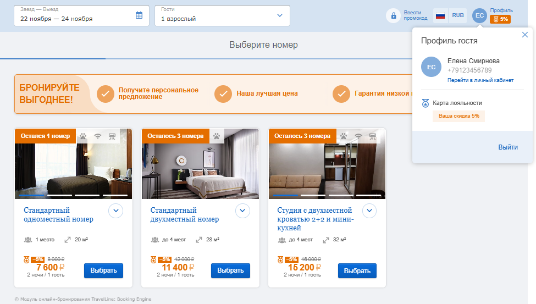Image resolution: width=536 pixels, height=304 pixels.
Task: Click pets-allowed paw icon on second room
Action: click(217, 136)
